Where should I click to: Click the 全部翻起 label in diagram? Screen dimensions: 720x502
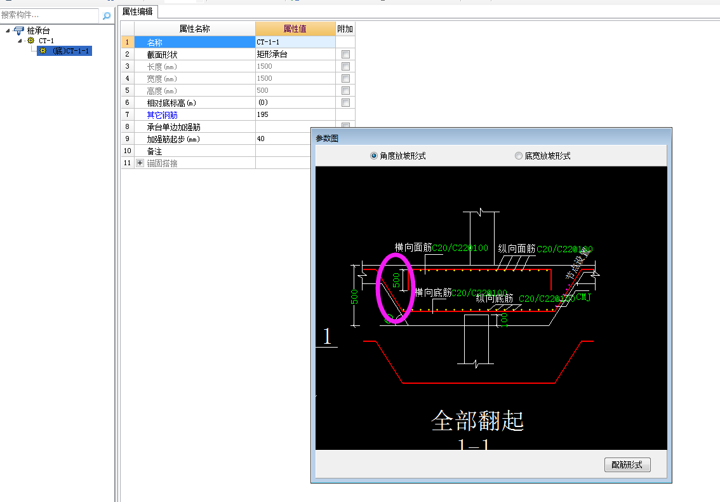click(x=477, y=420)
